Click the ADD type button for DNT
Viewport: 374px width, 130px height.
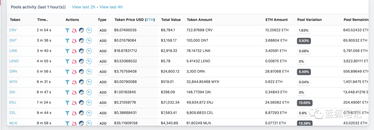[103, 41]
